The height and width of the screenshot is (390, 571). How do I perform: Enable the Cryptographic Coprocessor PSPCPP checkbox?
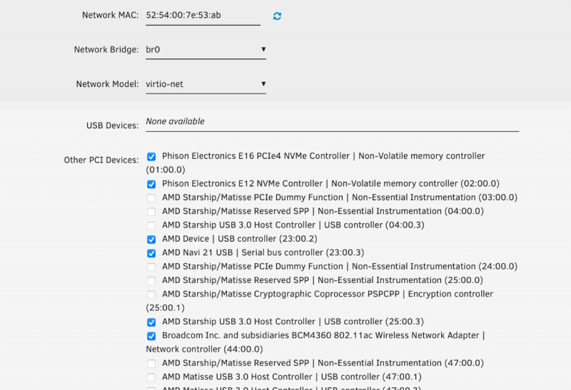tap(151, 294)
